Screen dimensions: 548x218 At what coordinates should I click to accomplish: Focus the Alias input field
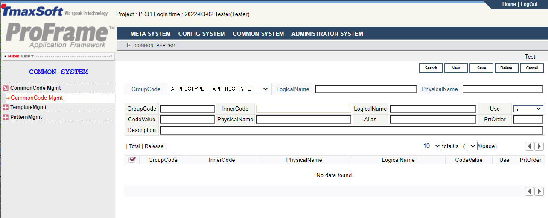click(433, 120)
